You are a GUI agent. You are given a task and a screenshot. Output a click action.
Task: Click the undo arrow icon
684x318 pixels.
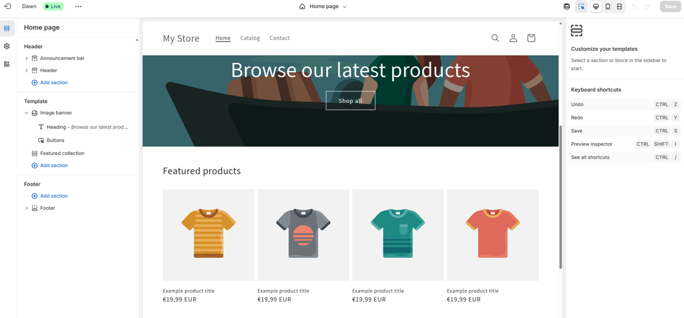click(634, 7)
